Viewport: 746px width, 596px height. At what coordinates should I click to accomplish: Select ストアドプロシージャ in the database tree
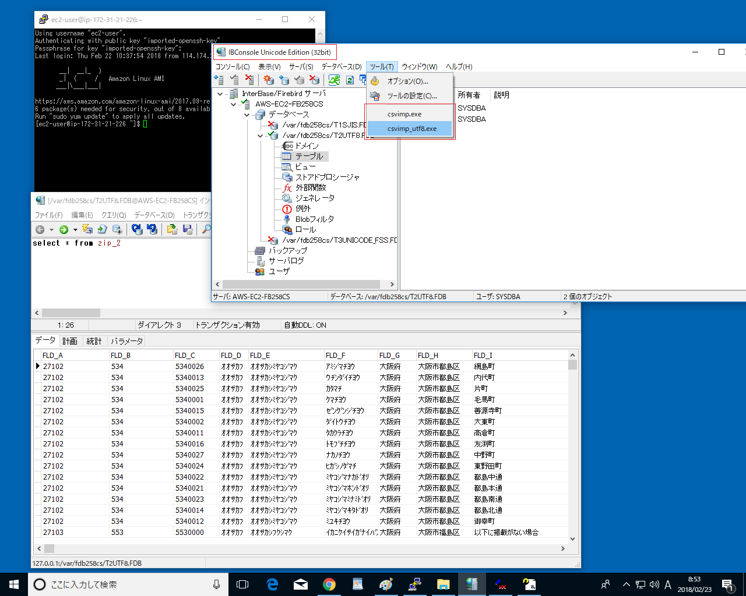(x=328, y=178)
